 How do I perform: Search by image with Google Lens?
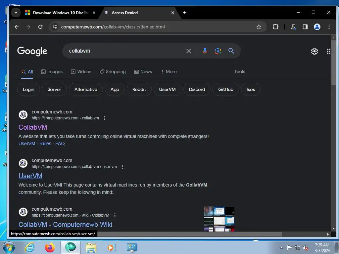[x=218, y=51]
